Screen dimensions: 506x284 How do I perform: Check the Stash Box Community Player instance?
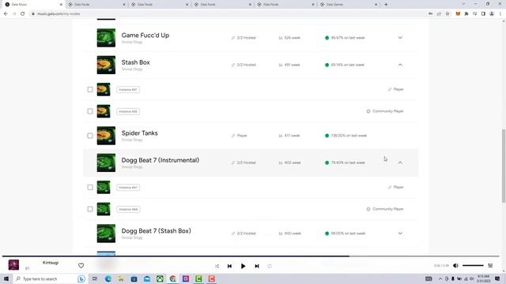click(x=90, y=111)
